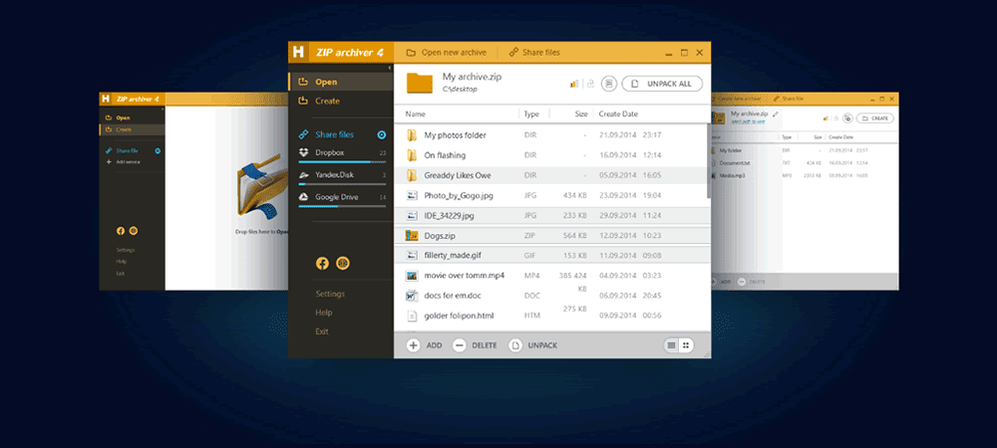Choose Exit in the front window sidebar

point(322,332)
